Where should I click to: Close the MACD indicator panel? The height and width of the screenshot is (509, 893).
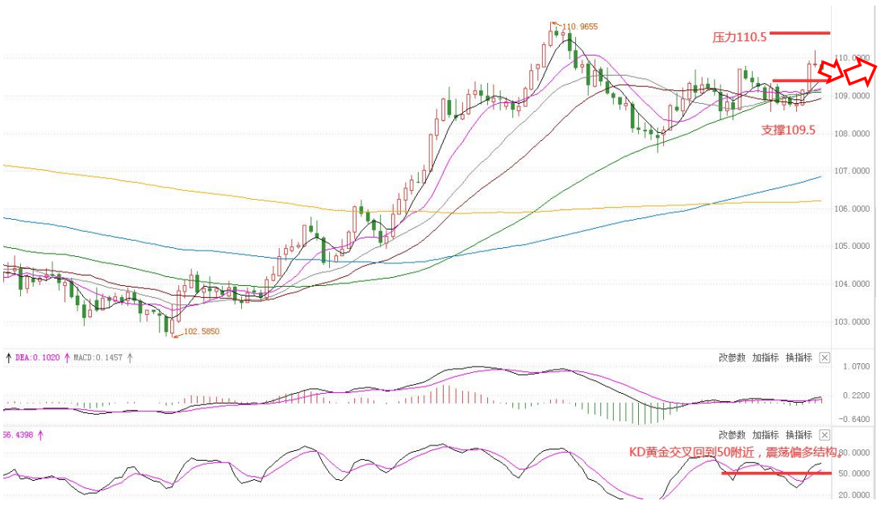pyautogui.click(x=824, y=358)
